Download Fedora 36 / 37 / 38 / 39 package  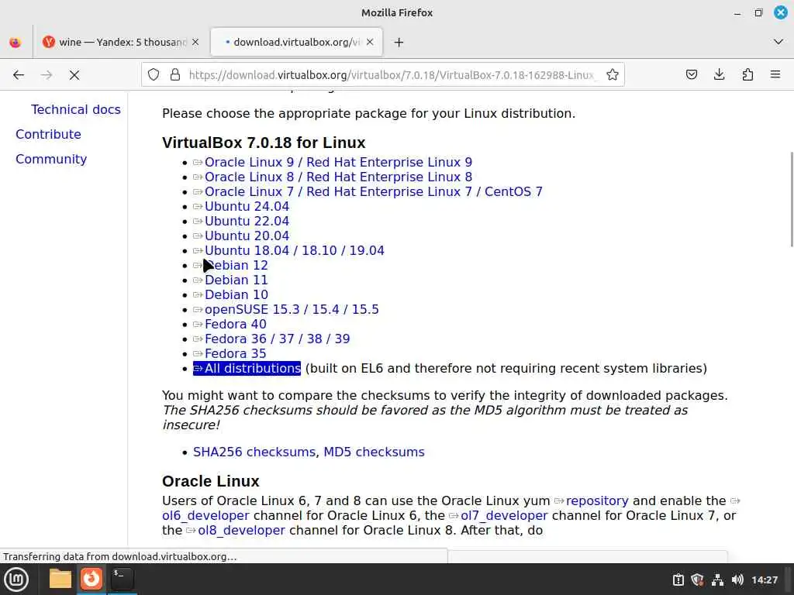click(277, 339)
